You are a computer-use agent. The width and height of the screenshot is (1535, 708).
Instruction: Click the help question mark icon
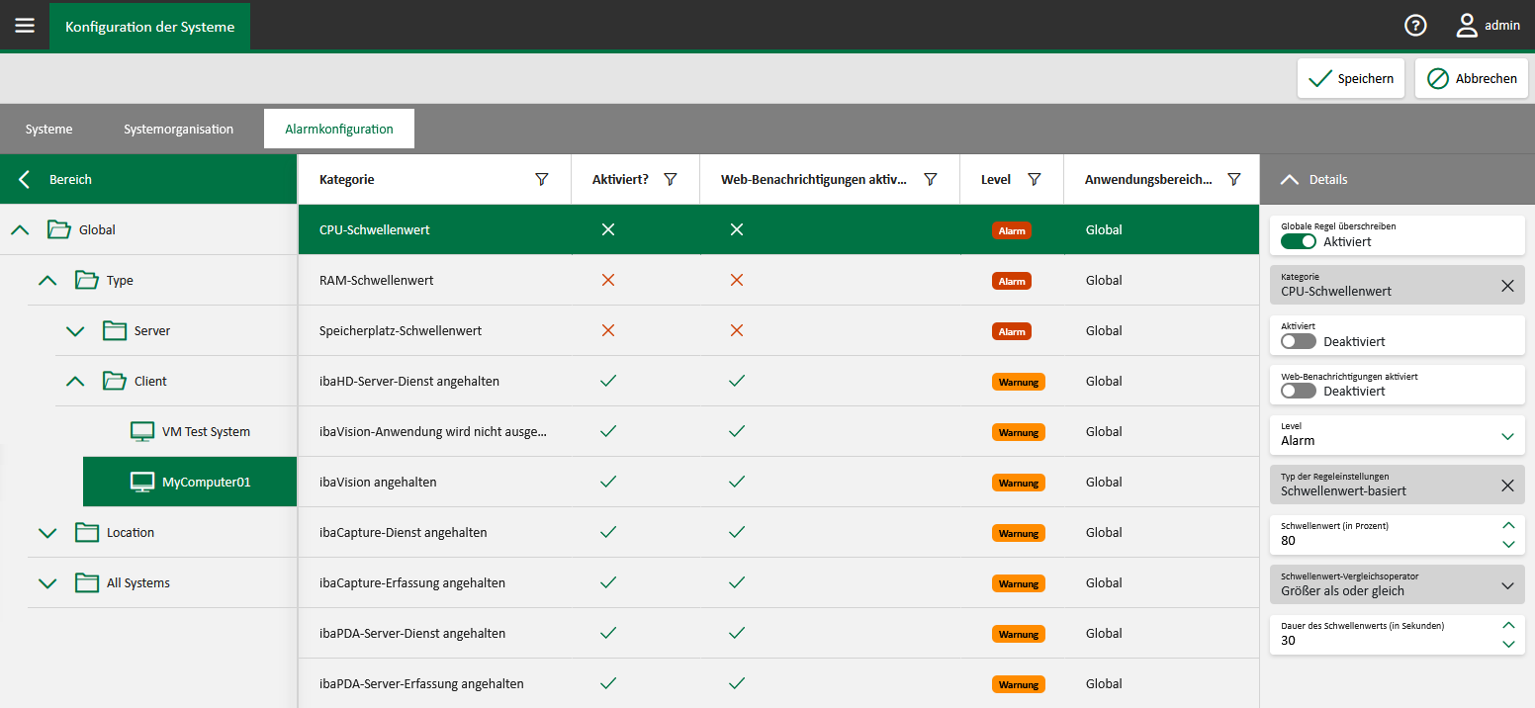(1415, 26)
